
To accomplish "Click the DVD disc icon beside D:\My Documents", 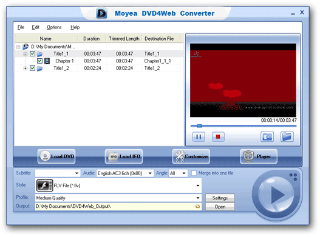I will tap(26, 47).
